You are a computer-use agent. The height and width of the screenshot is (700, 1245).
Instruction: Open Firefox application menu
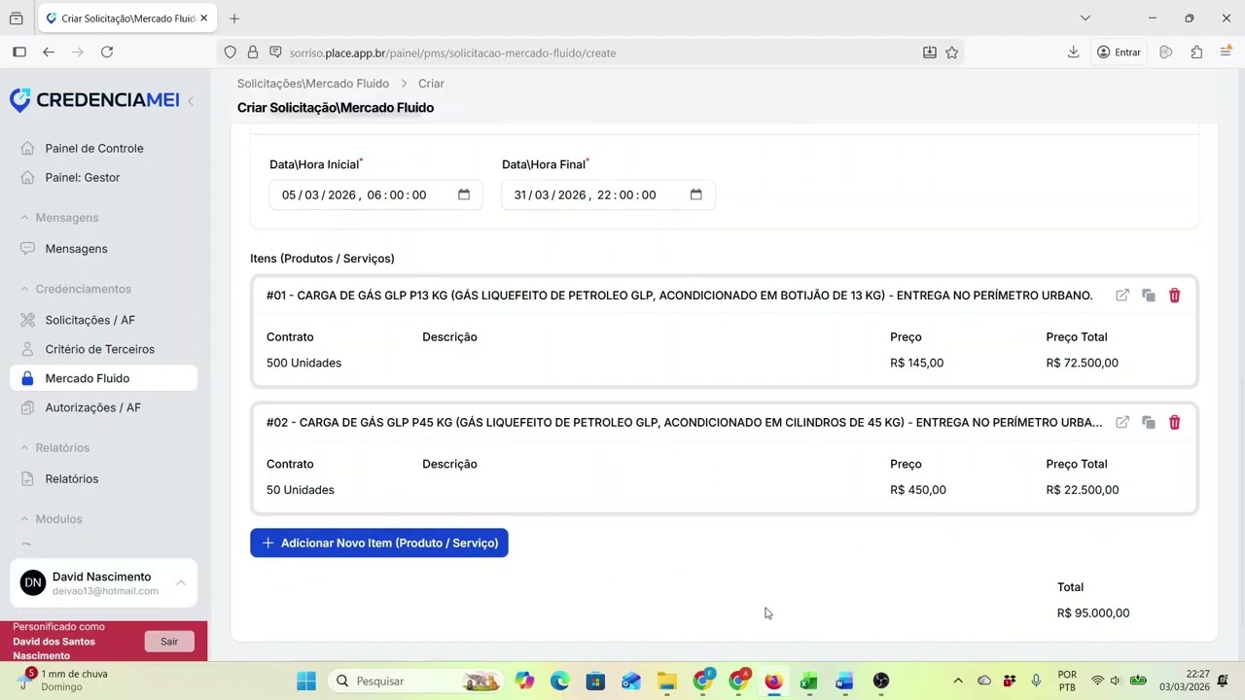[1226, 52]
